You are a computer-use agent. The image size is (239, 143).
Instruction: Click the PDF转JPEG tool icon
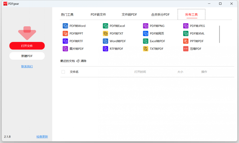click(186, 26)
